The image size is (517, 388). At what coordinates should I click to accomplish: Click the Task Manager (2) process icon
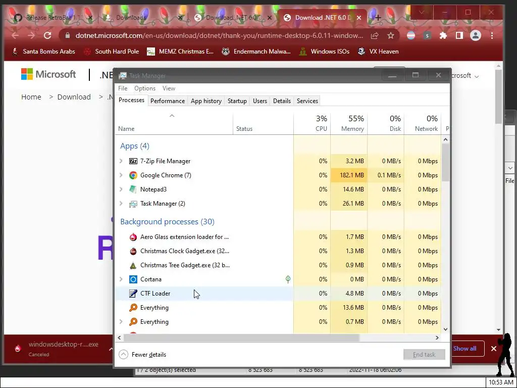point(133,204)
